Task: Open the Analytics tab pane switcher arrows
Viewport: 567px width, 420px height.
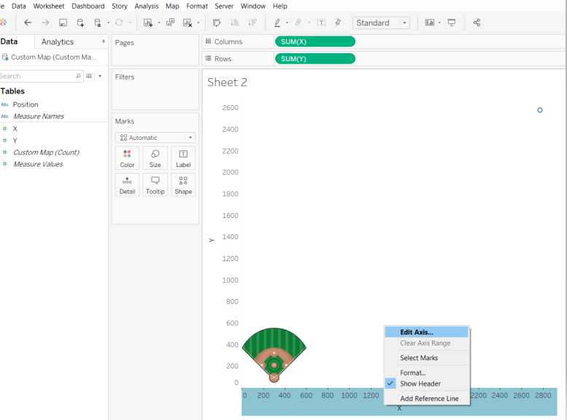Action: coord(104,42)
